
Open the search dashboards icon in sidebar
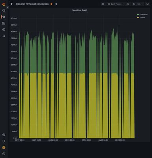(x=4, y=11)
